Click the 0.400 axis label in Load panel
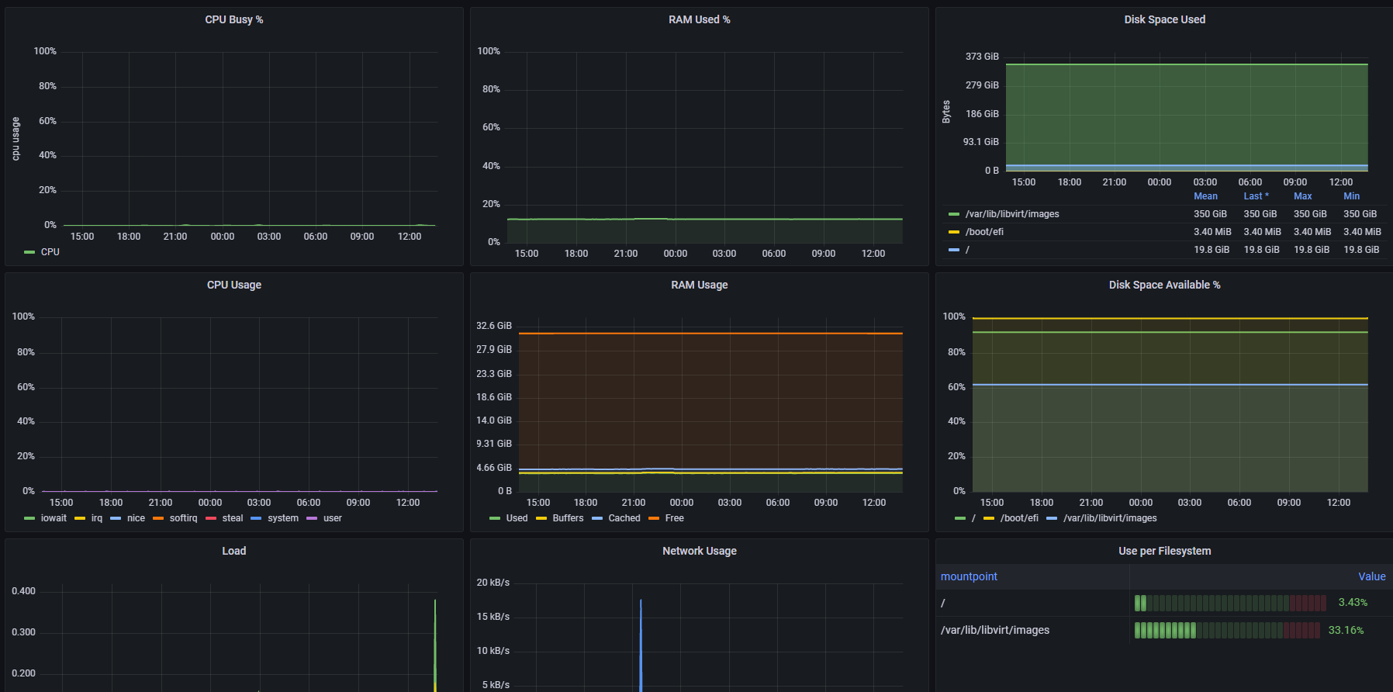This screenshot has width=1393, height=692. 23,591
